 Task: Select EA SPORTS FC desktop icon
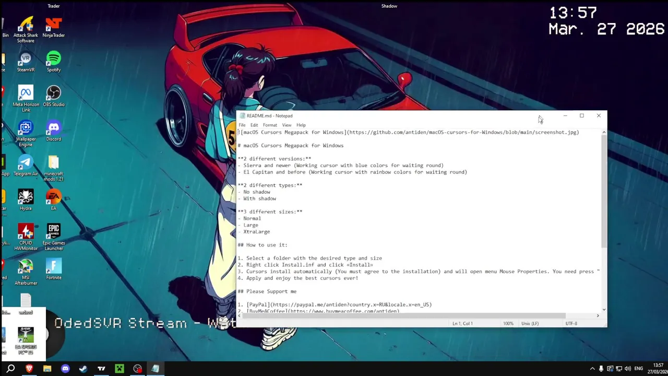pyautogui.click(x=26, y=341)
